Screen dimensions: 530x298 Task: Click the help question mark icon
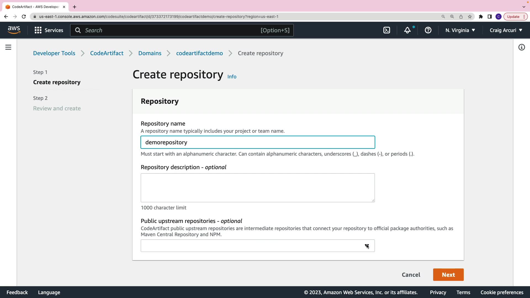pyautogui.click(x=428, y=30)
